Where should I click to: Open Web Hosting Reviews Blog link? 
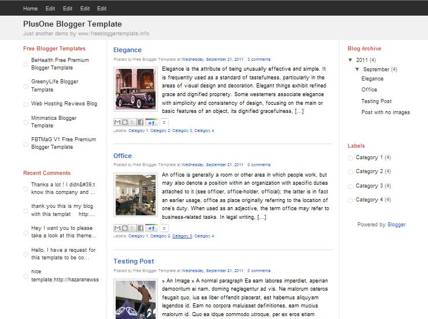coord(64,104)
